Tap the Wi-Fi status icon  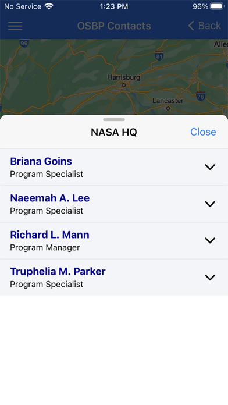[49, 6]
